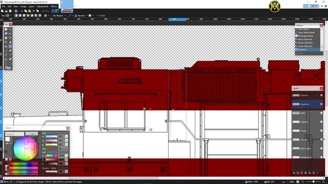The width and height of the screenshot is (328, 184).
Task: Open the View menu
Action: pos(16,7)
